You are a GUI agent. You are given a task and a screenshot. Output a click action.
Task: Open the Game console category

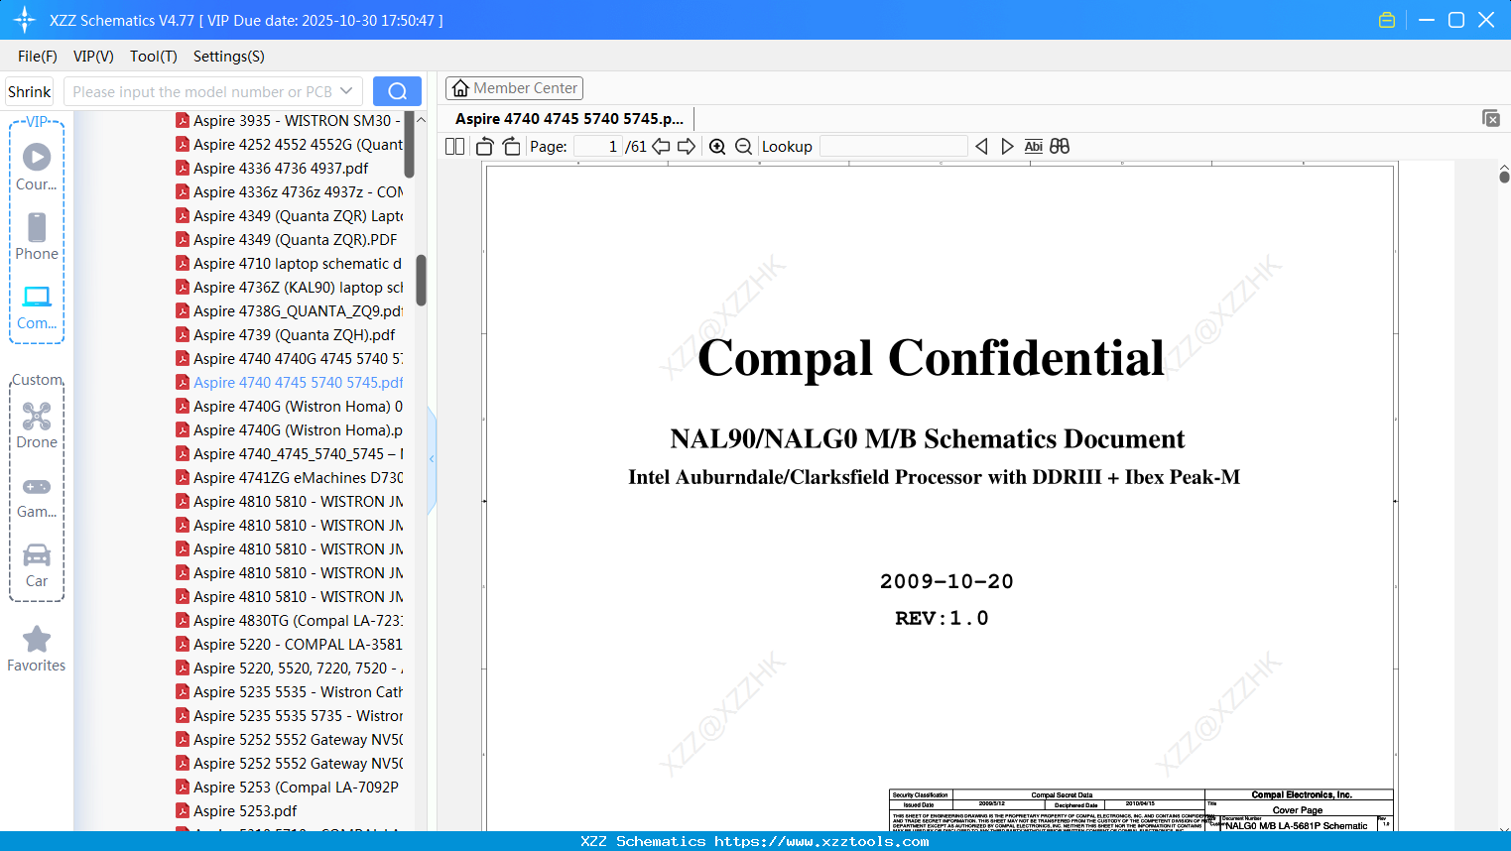tap(37, 496)
